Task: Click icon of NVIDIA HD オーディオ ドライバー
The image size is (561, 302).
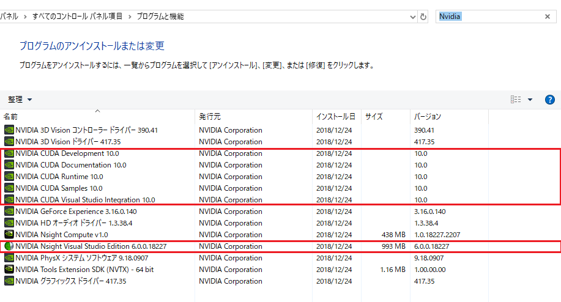Action: click(x=9, y=223)
